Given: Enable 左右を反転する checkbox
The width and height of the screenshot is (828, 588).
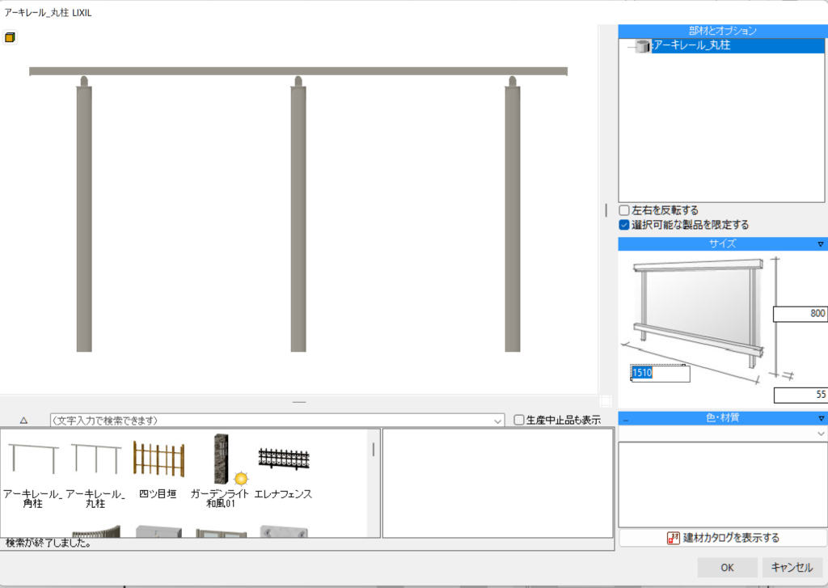Looking at the screenshot, I should coord(624,210).
